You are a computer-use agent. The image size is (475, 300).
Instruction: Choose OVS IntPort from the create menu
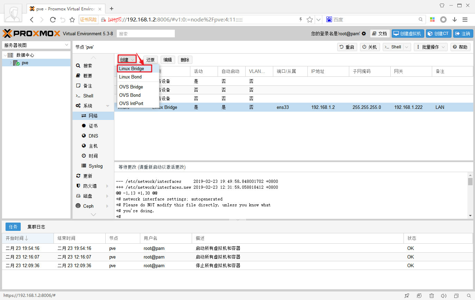(x=137, y=103)
